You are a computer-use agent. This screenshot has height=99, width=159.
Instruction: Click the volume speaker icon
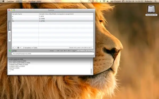pos(108,1)
